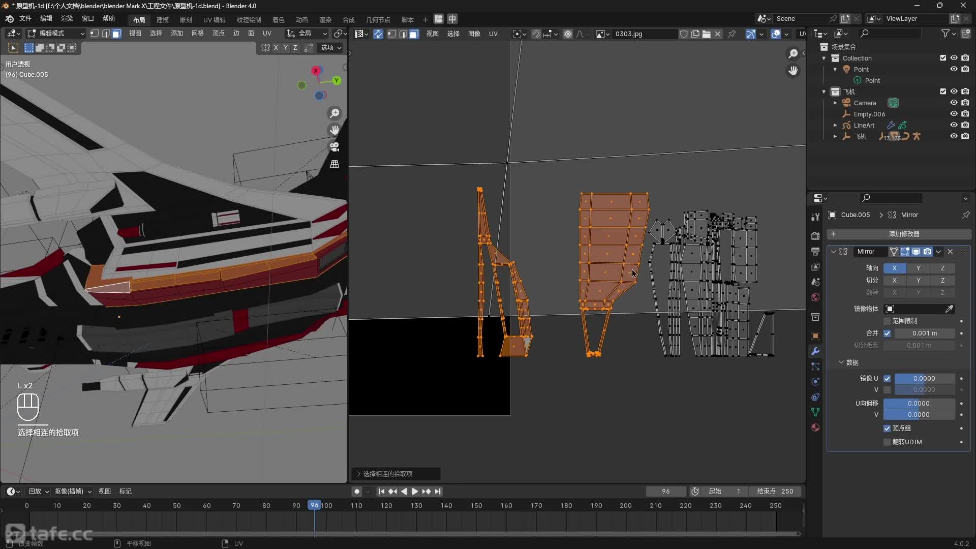Image resolution: width=976 pixels, height=549 pixels.
Task: Toggle the 镜像 U checkbox
Action: [887, 379]
